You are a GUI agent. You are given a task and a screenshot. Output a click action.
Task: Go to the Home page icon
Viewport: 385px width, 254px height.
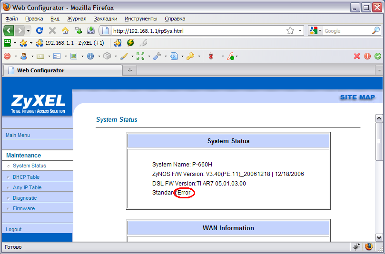pyautogui.click(x=65, y=30)
